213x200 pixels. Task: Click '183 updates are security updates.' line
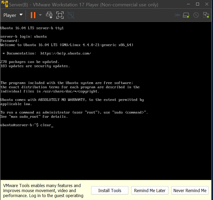tap(35, 66)
